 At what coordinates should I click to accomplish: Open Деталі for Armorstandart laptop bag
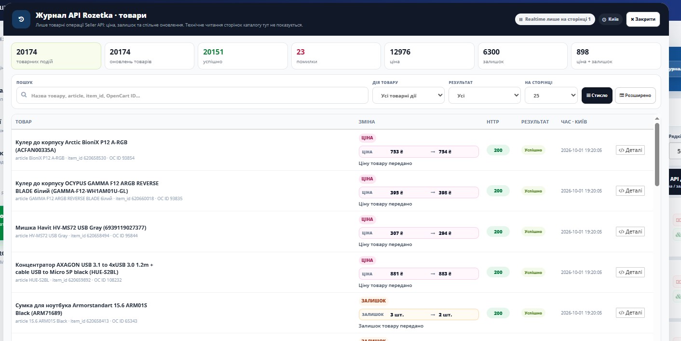pos(630,313)
